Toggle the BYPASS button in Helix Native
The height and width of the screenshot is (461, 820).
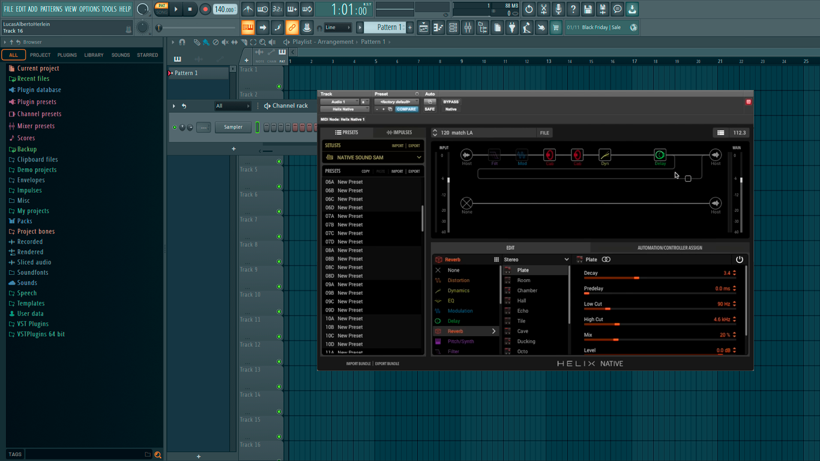[451, 102]
